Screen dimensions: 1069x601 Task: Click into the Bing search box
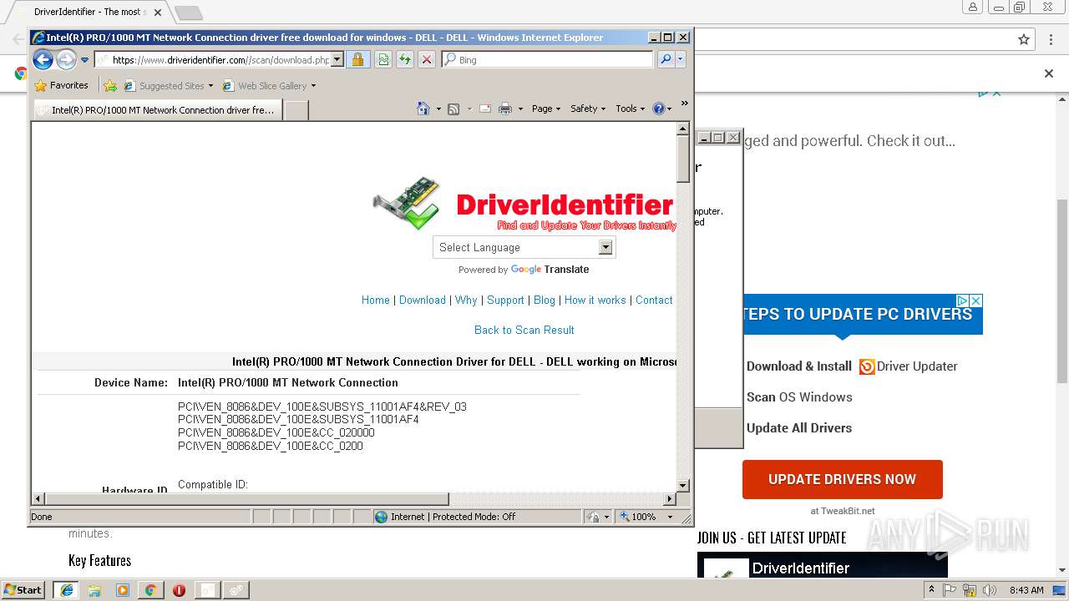pyautogui.click(x=547, y=60)
